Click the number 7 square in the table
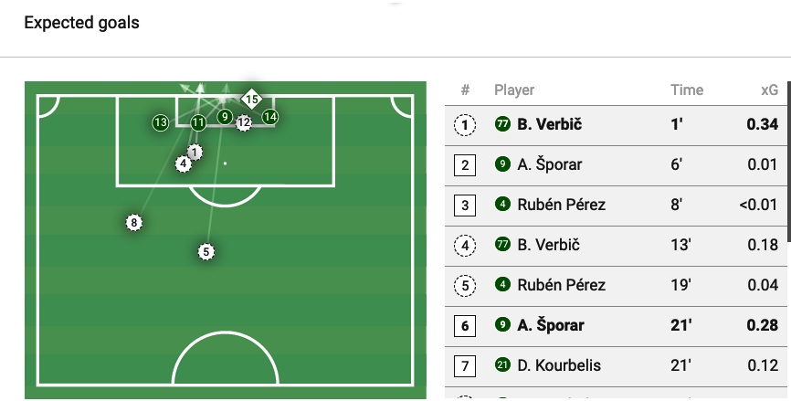Image resolution: width=791 pixels, height=401 pixels. (465, 366)
